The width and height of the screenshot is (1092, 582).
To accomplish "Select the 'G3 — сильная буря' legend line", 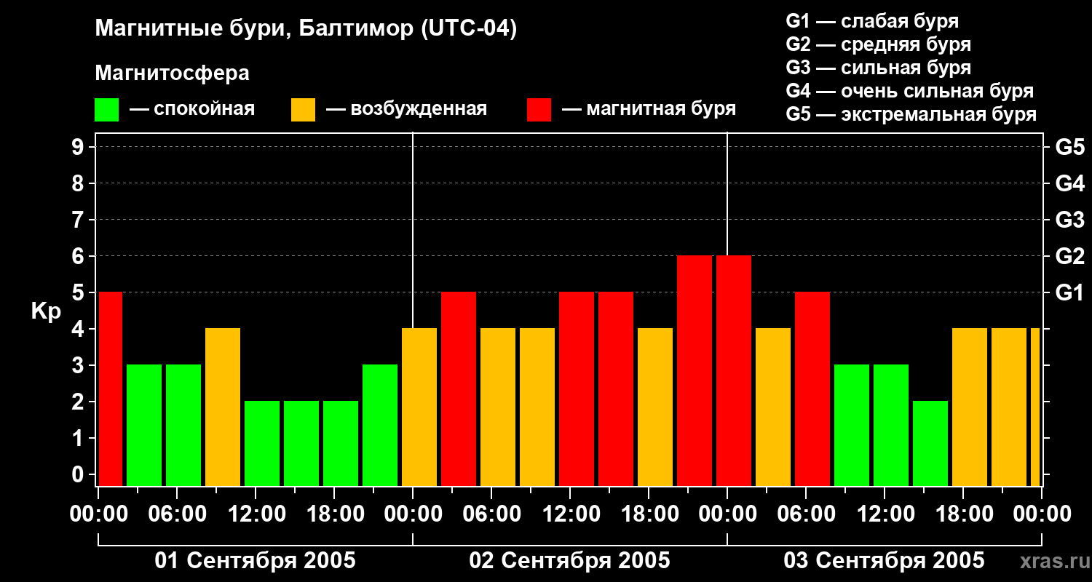I will click(878, 68).
